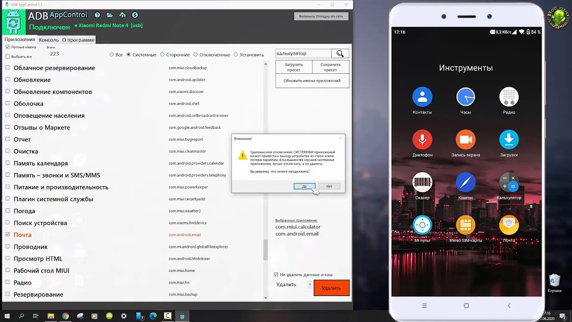Click the red Удалить button

(x=332, y=288)
